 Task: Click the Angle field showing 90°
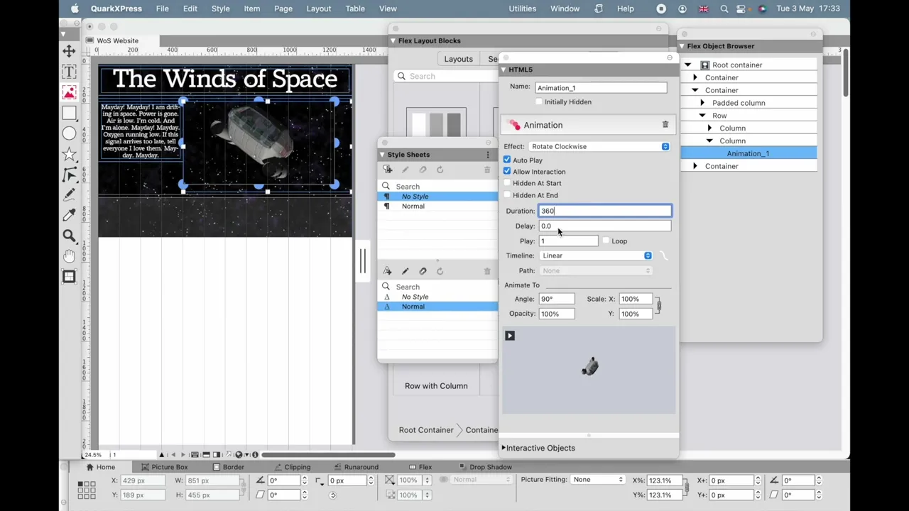click(557, 299)
